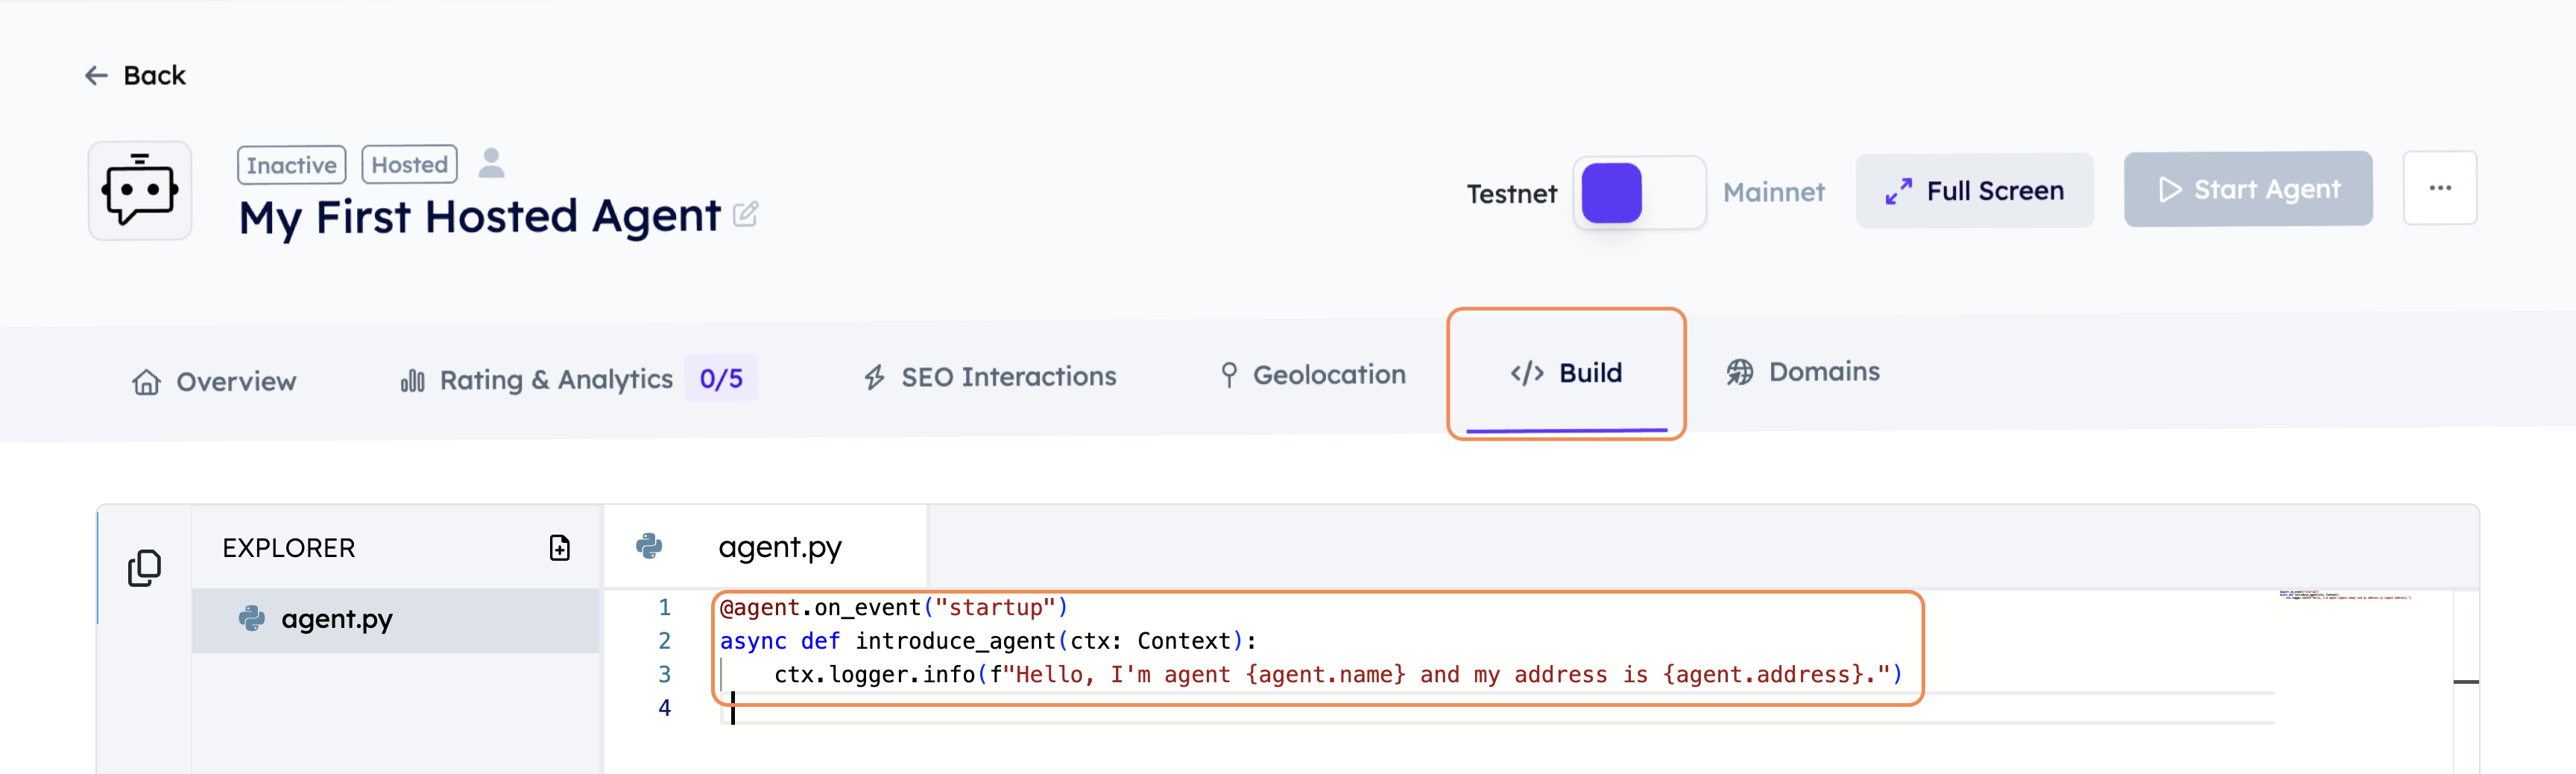The width and height of the screenshot is (2576, 774).
Task: Select the Mainnet label
Action: pyautogui.click(x=1773, y=192)
